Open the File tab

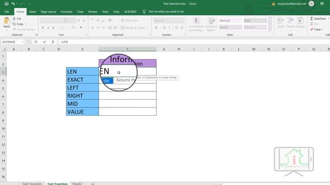point(7,12)
